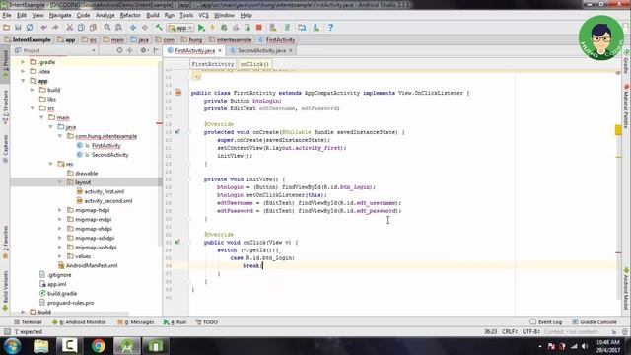631x355 pixels.
Task: Open the Refactor menu
Action: click(130, 16)
